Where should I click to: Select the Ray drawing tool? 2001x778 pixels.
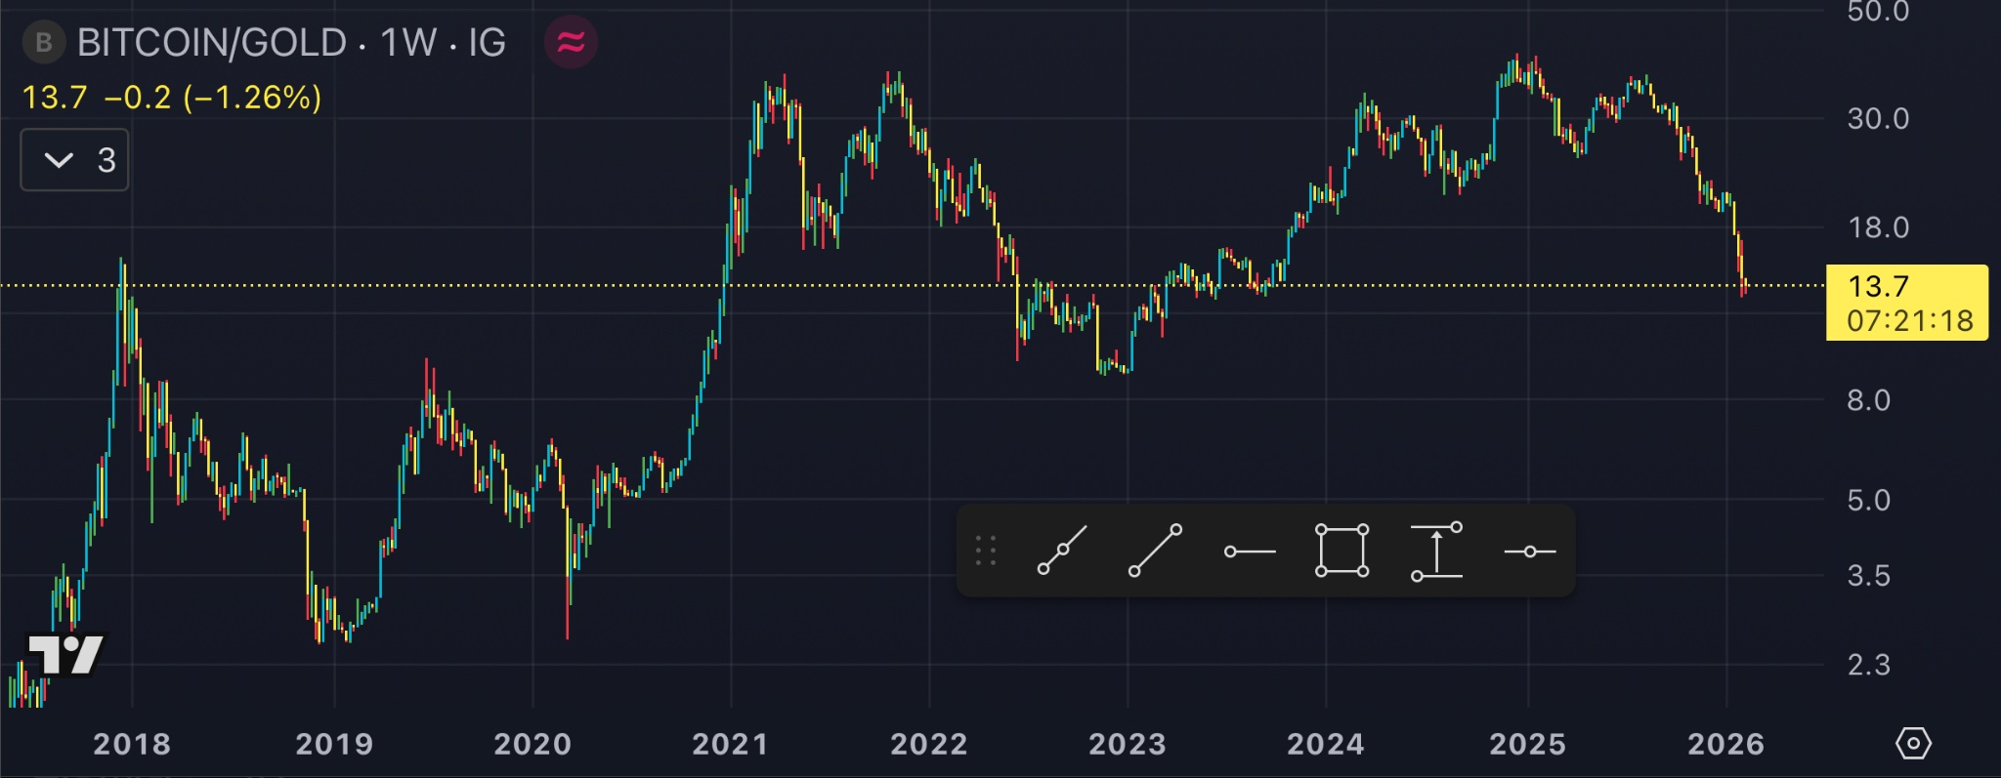click(x=1061, y=552)
